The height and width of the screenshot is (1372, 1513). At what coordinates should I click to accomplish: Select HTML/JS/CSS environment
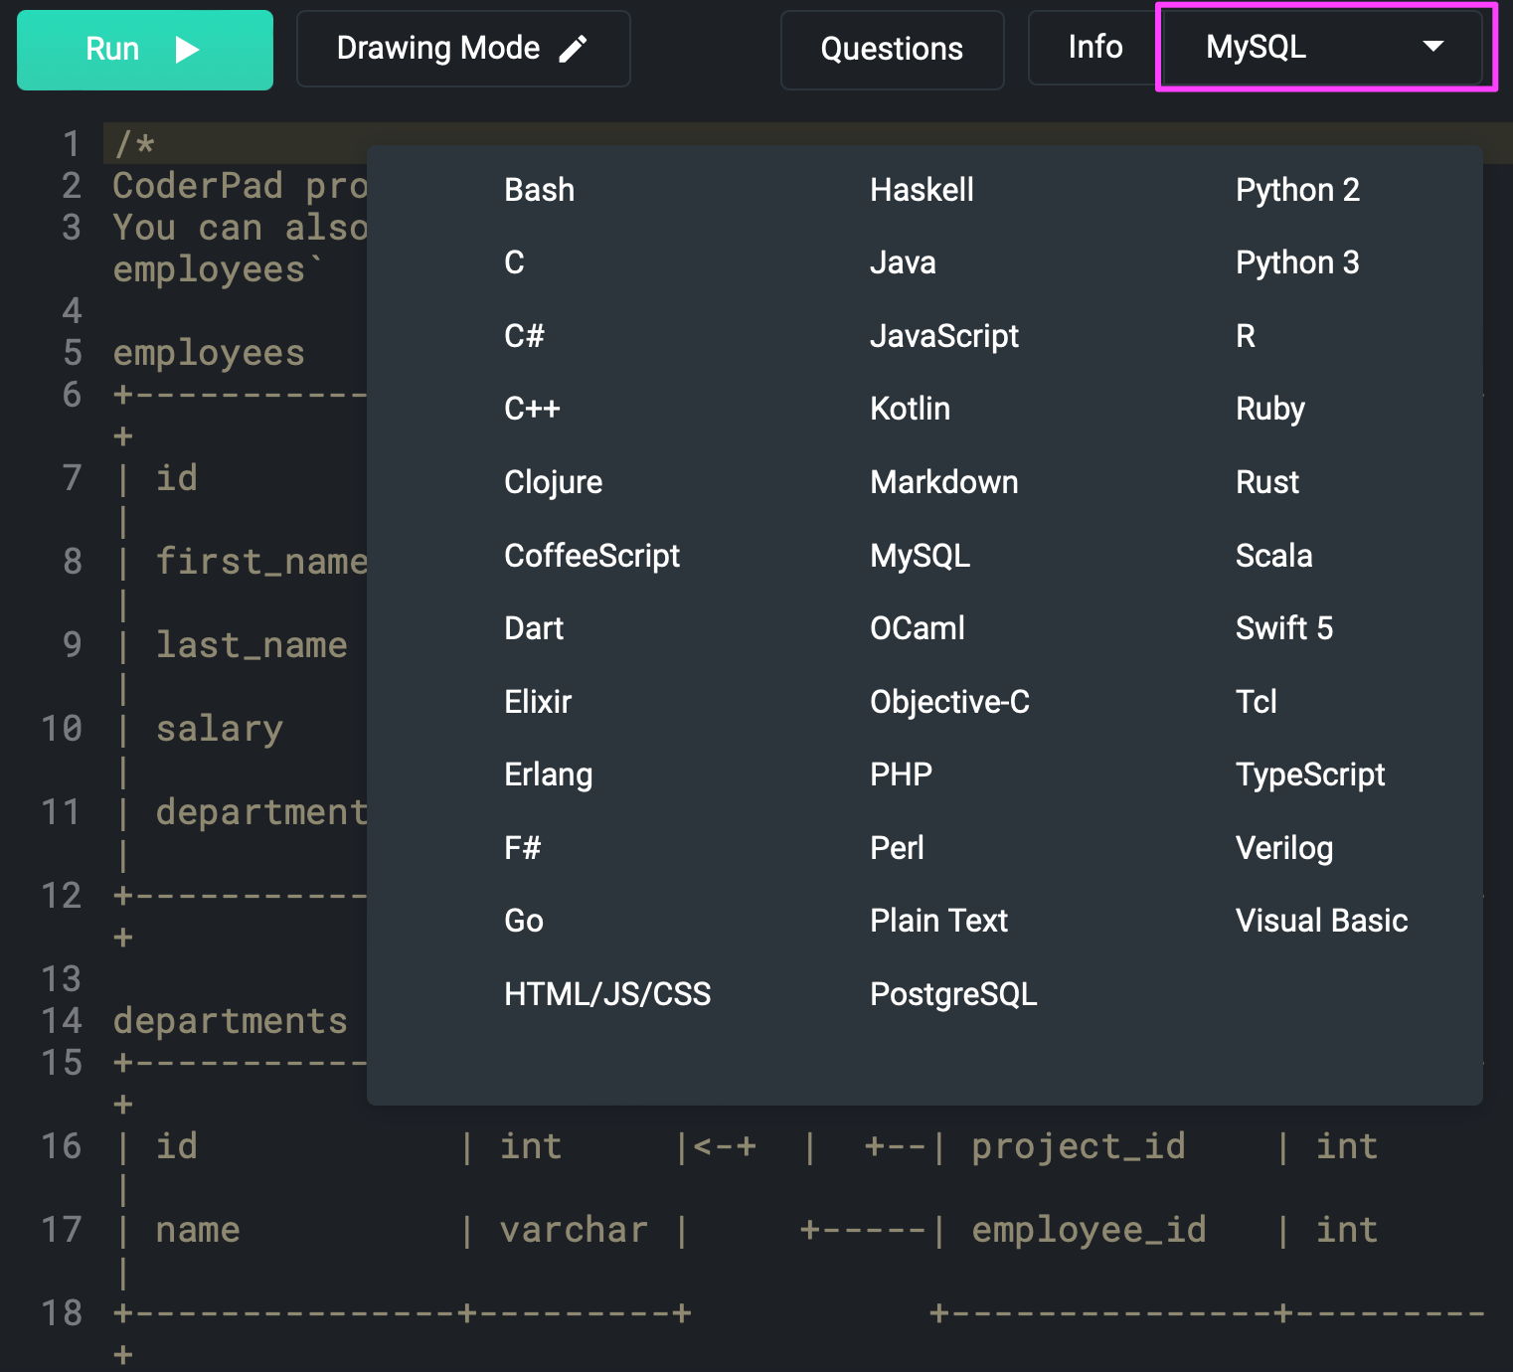click(607, 994)
